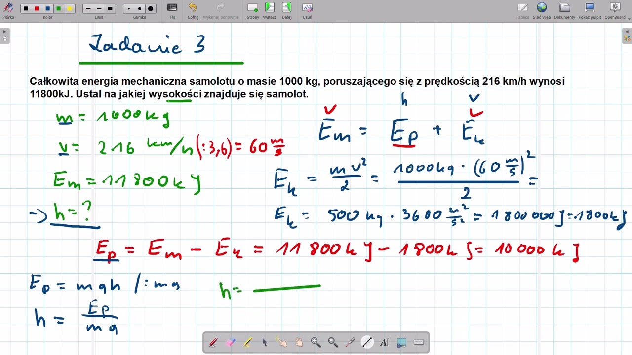Open the OpenBoard settings menu
This screenshot has width=632, height=355.
(615, 7)
